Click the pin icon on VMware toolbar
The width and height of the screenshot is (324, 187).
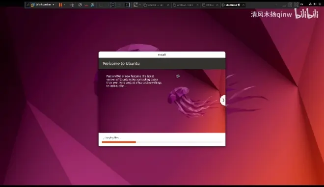27,5
